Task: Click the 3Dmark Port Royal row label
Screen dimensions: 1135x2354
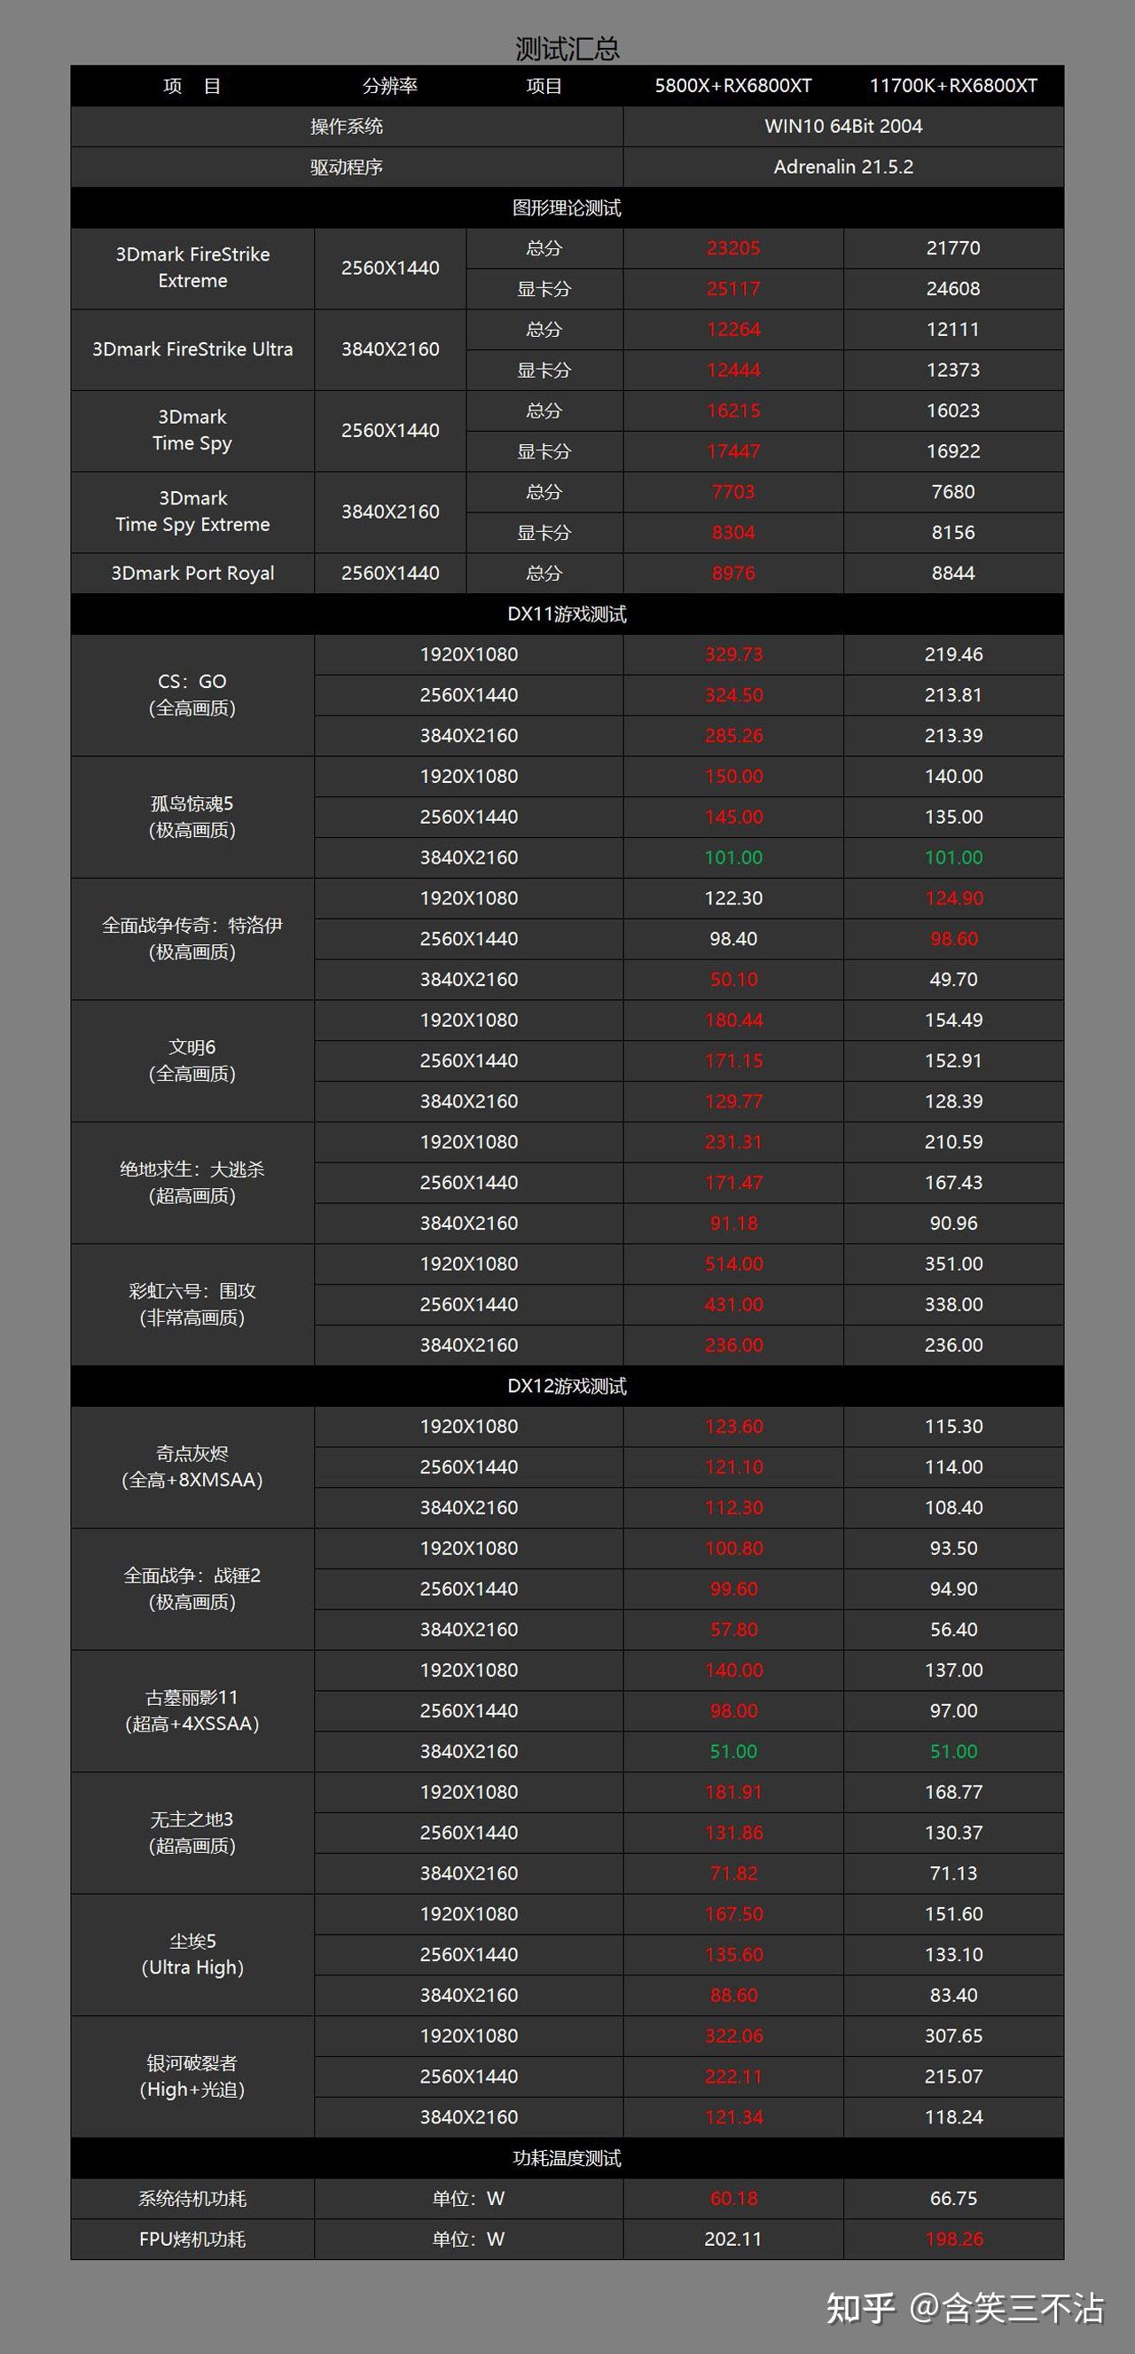Action: click(x=192, y=573)
